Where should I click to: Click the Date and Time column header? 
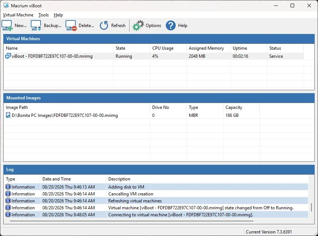coord(73,179)
